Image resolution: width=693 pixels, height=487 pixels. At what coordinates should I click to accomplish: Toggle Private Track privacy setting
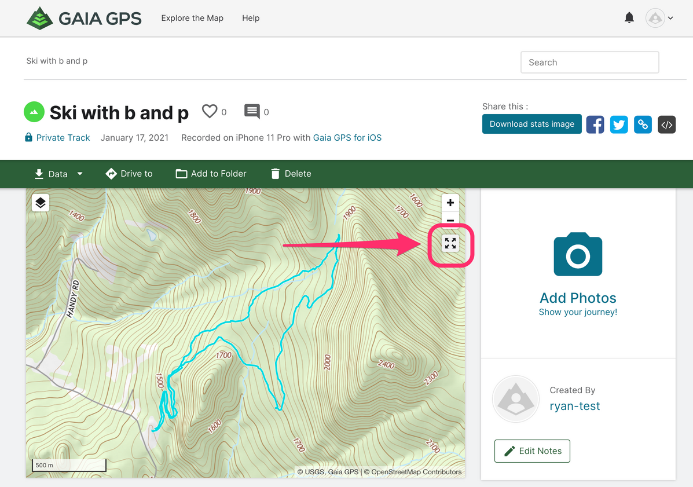pyautogui.click(x=57, y=138)
